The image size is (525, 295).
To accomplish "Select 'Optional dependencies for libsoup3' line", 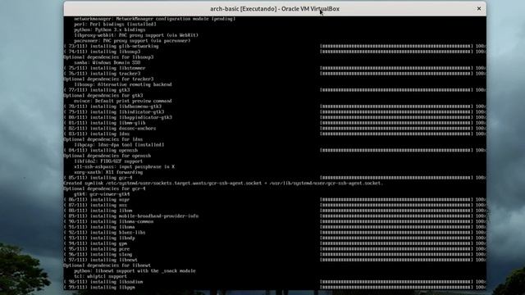I will (x=108, y=57).
